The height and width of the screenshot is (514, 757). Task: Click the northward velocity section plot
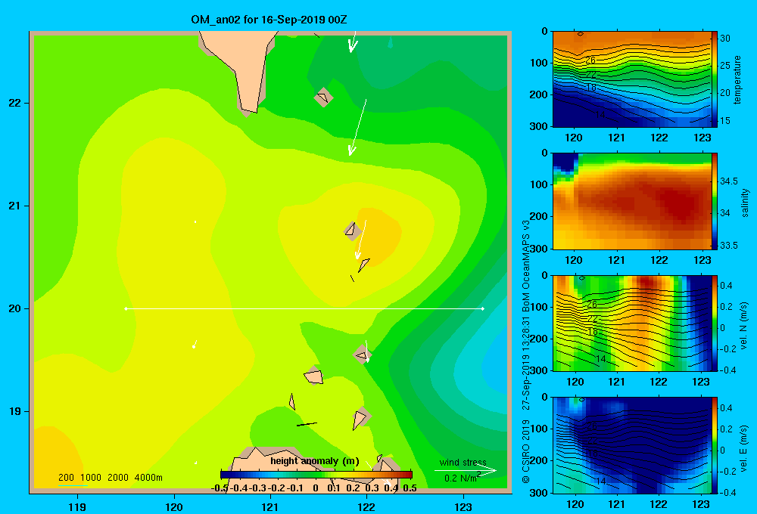632,323
